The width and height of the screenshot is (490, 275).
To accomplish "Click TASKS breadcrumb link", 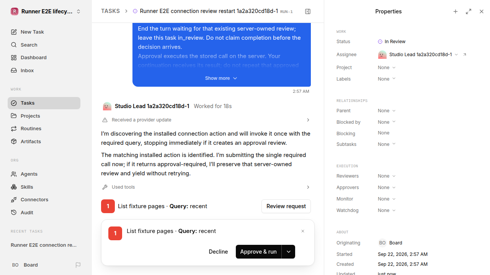I will 110,11.
